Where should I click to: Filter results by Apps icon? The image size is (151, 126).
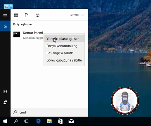click(x=16, y=15)
